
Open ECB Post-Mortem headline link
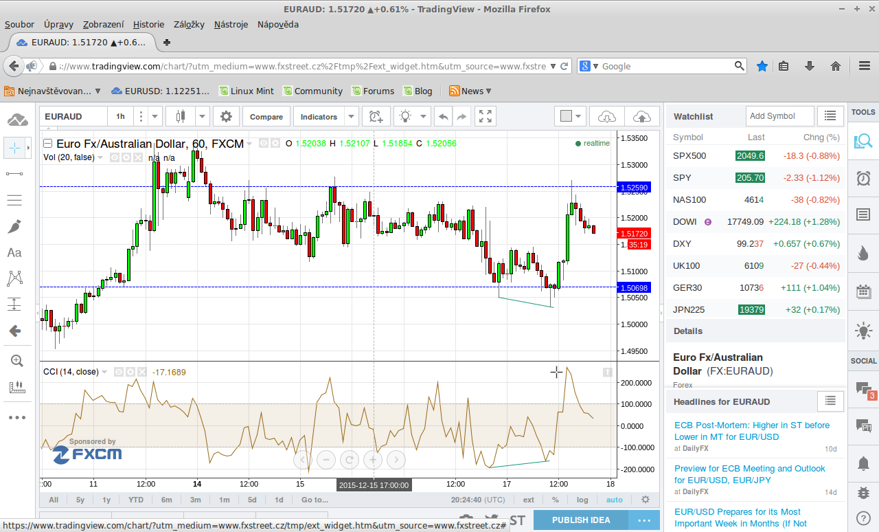(x=752, y=431)
